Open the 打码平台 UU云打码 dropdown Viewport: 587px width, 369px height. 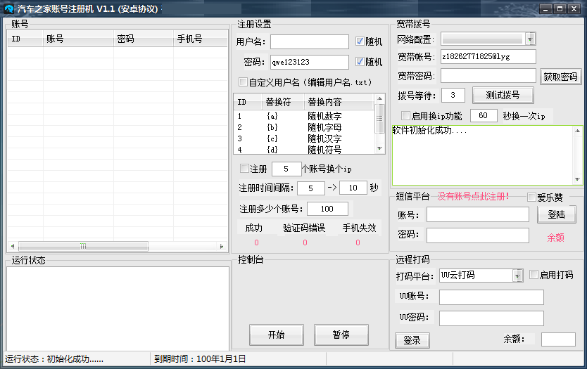tap(517, 276)
